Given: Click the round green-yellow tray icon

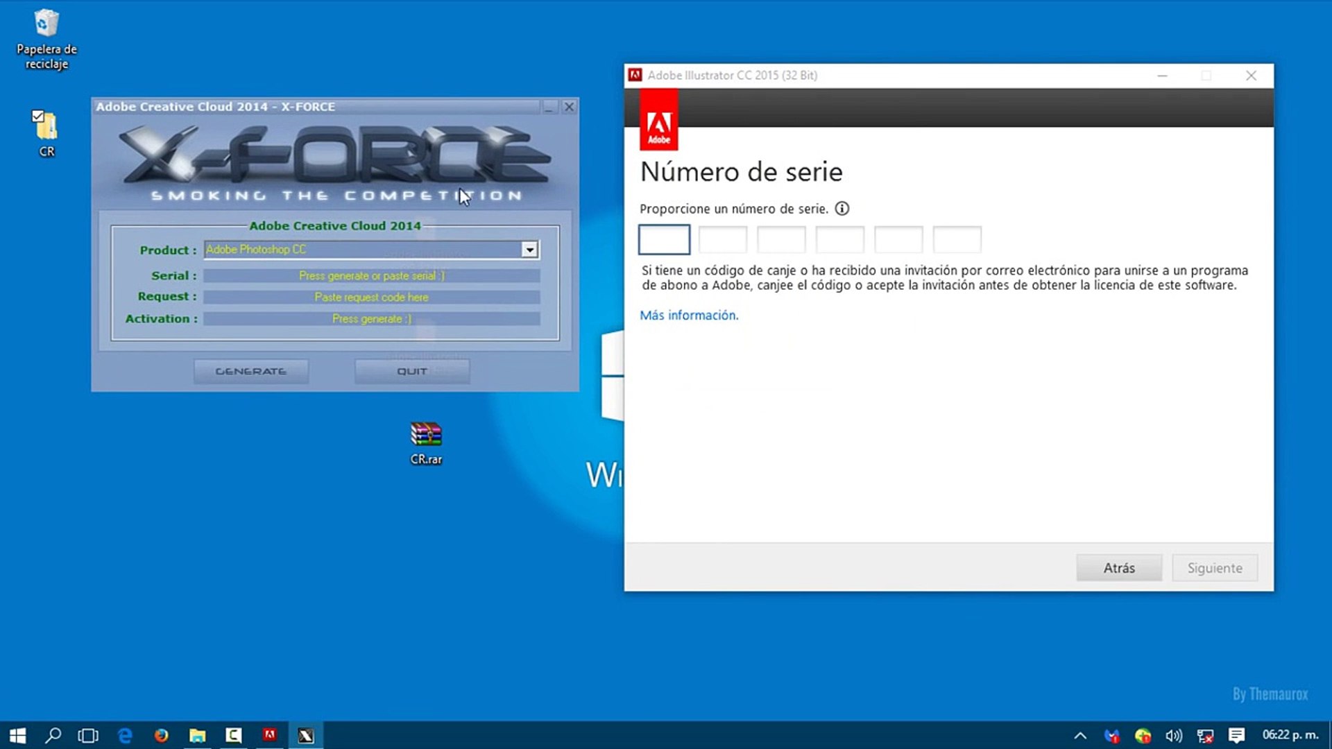Looking at the screenshot, I should [x=1143, y=736].
